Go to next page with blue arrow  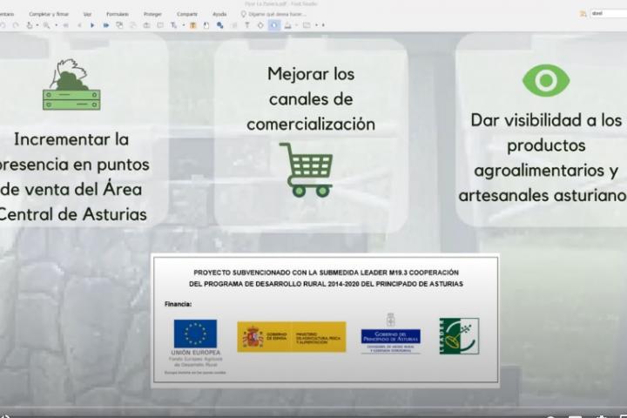click(91, 25)
